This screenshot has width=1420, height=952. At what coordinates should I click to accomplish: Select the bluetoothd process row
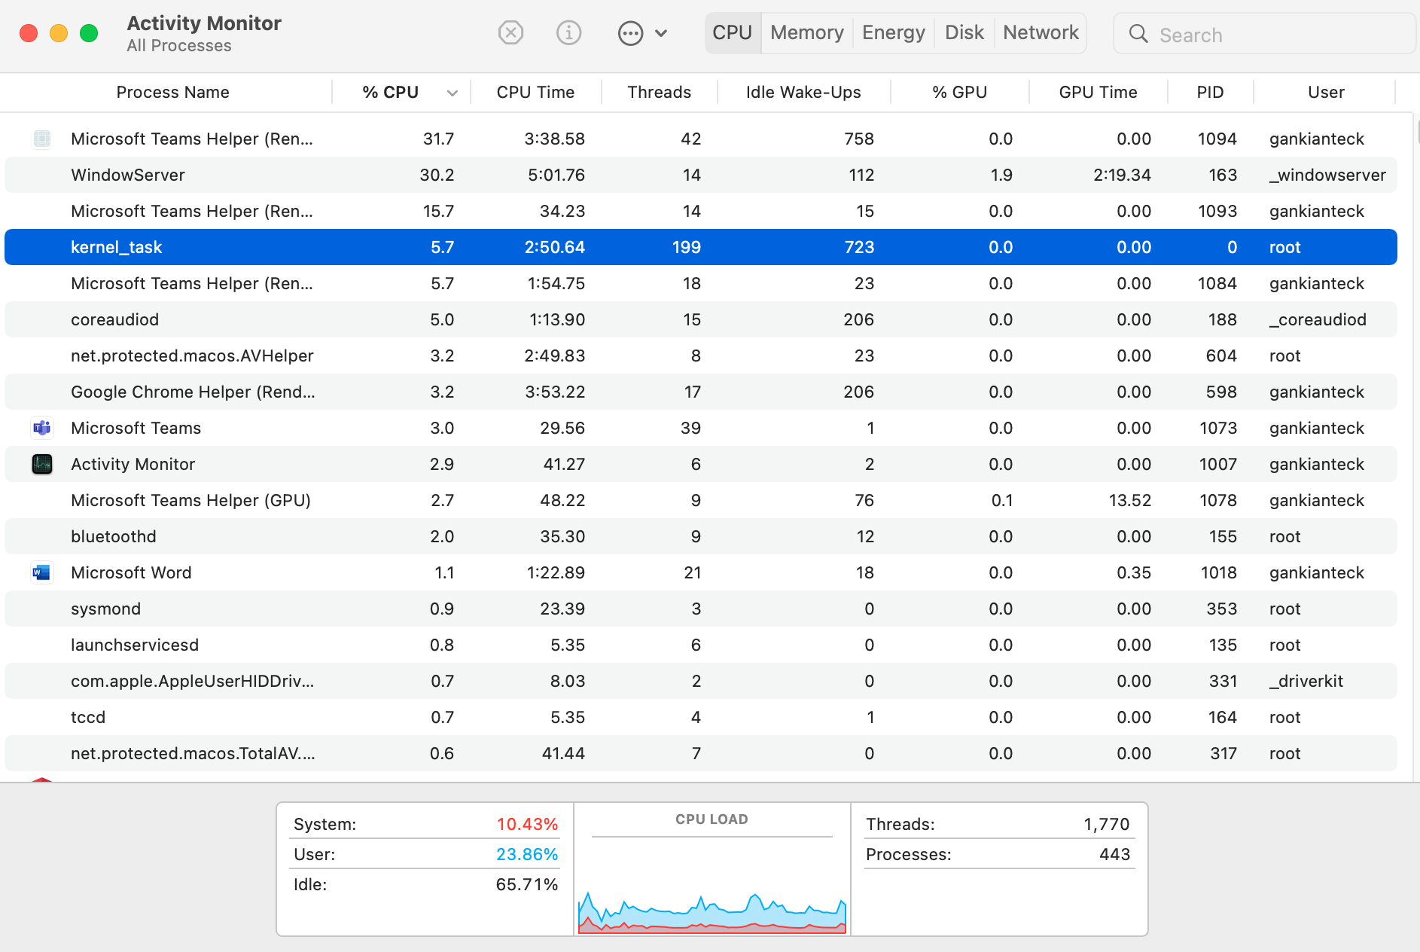pyautogui.click(x=701, y=536)
